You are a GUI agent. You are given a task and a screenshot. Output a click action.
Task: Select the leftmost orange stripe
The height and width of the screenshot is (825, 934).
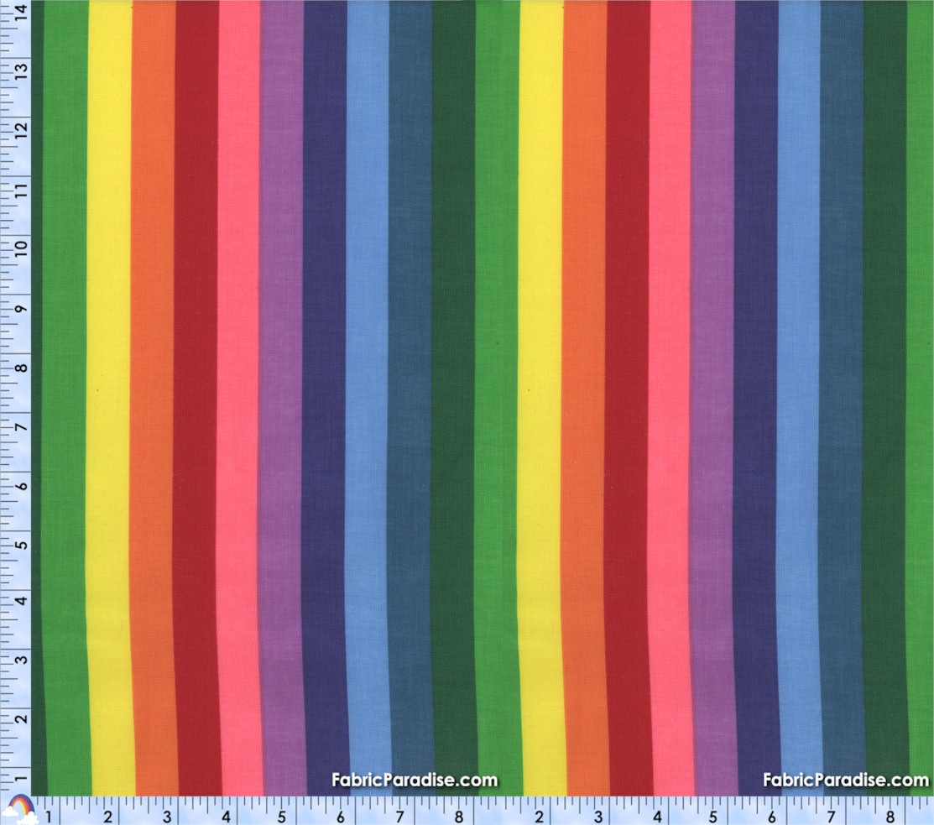(x=153, y=394)
